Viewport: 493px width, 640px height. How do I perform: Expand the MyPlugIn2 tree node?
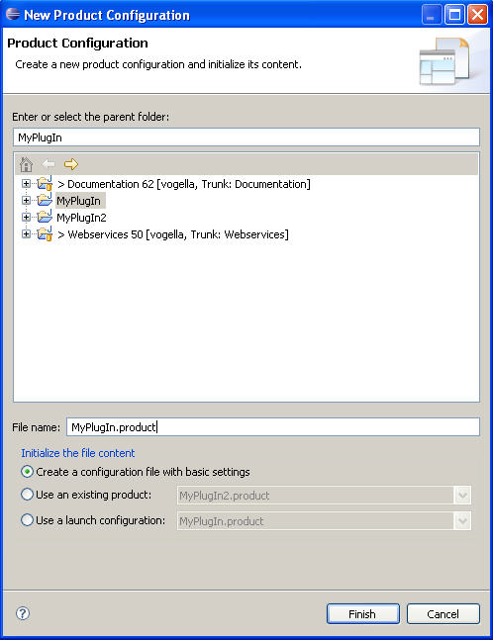26,218
